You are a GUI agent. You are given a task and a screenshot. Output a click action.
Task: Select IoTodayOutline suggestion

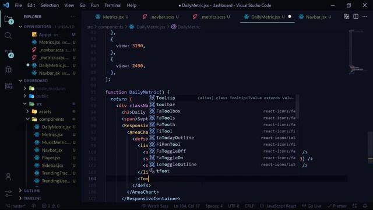pyautogui.click(x=223, y=138)
